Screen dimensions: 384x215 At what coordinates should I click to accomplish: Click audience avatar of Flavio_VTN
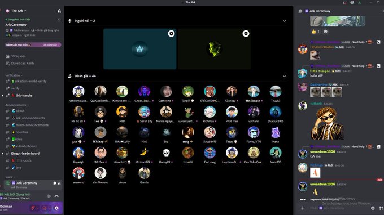click(x=254, y=132)
